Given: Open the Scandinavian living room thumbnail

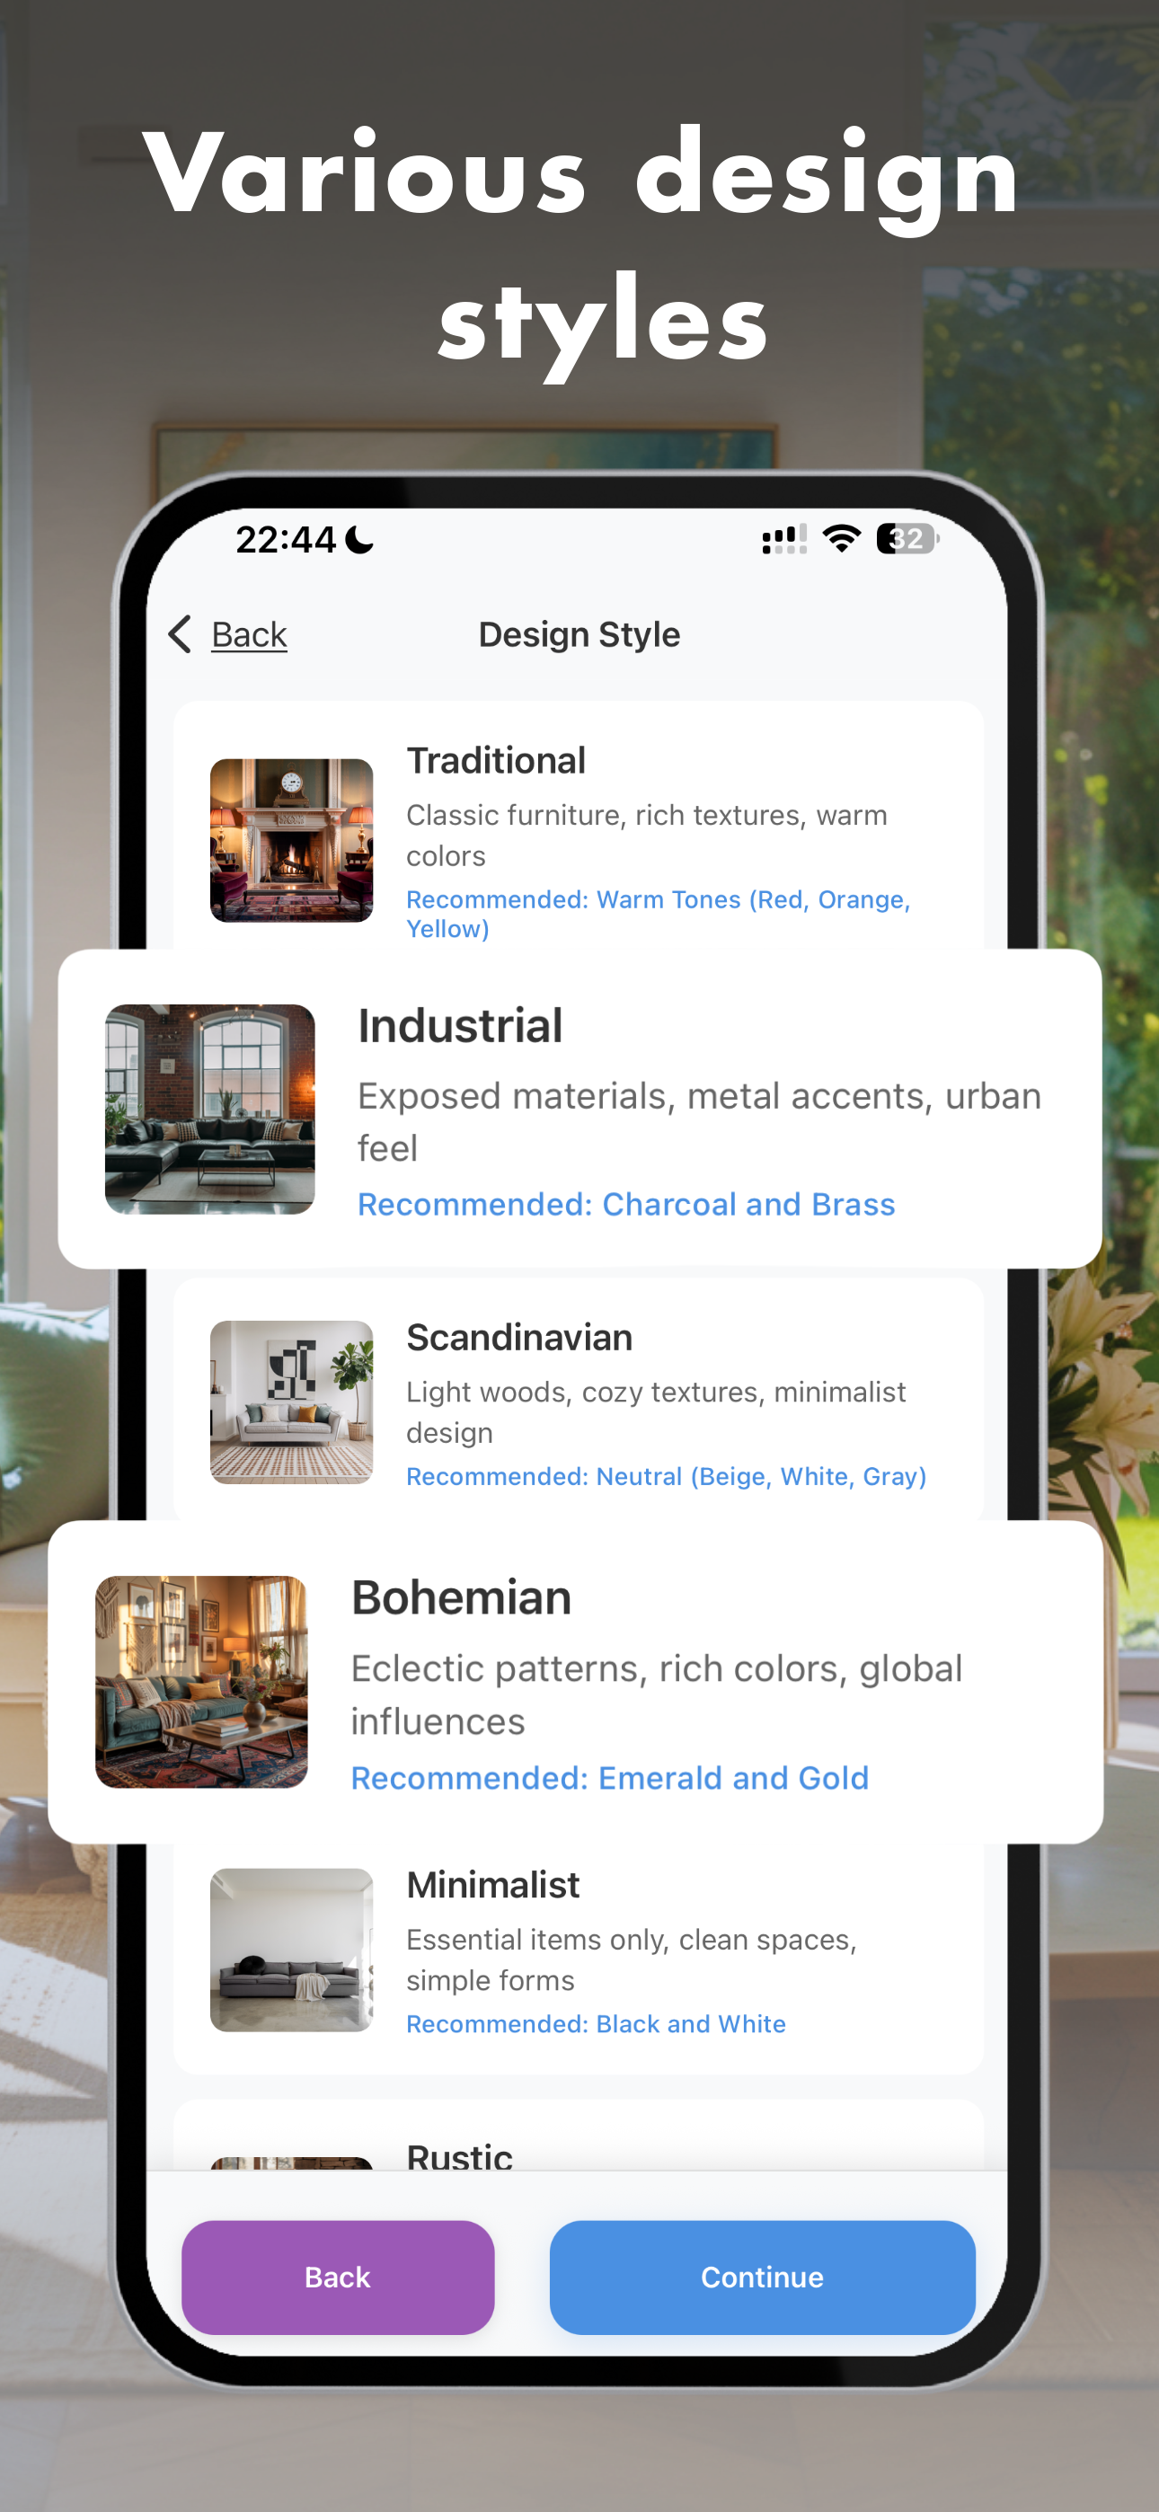Looking at the screenshot, I should (x=292, y=1402).
